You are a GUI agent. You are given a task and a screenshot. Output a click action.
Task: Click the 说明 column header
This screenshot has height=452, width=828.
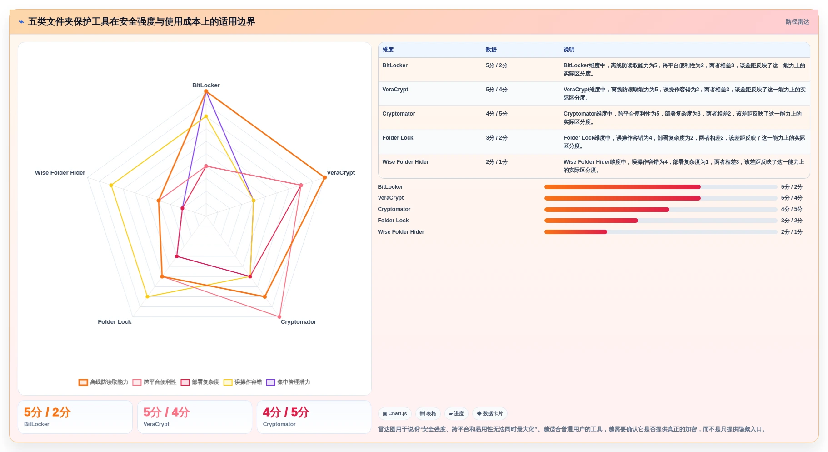coord(569,50)
